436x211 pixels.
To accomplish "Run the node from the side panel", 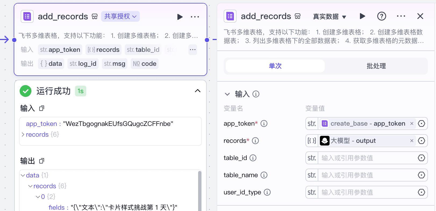I will (362, 16).
